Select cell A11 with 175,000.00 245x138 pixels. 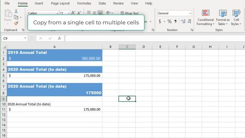click(54, 109)
